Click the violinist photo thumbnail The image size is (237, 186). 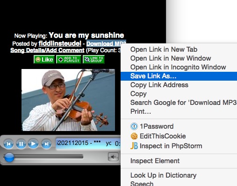68,100
